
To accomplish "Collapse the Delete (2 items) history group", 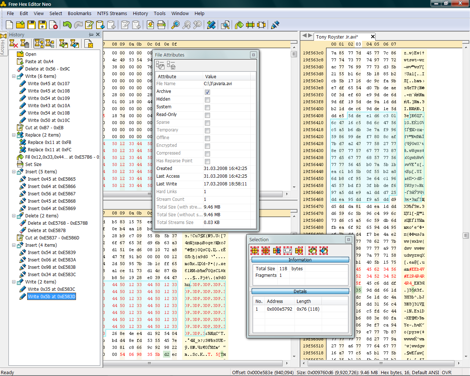I will [14, 216].
